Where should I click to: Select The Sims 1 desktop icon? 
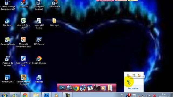click(8, 22)
